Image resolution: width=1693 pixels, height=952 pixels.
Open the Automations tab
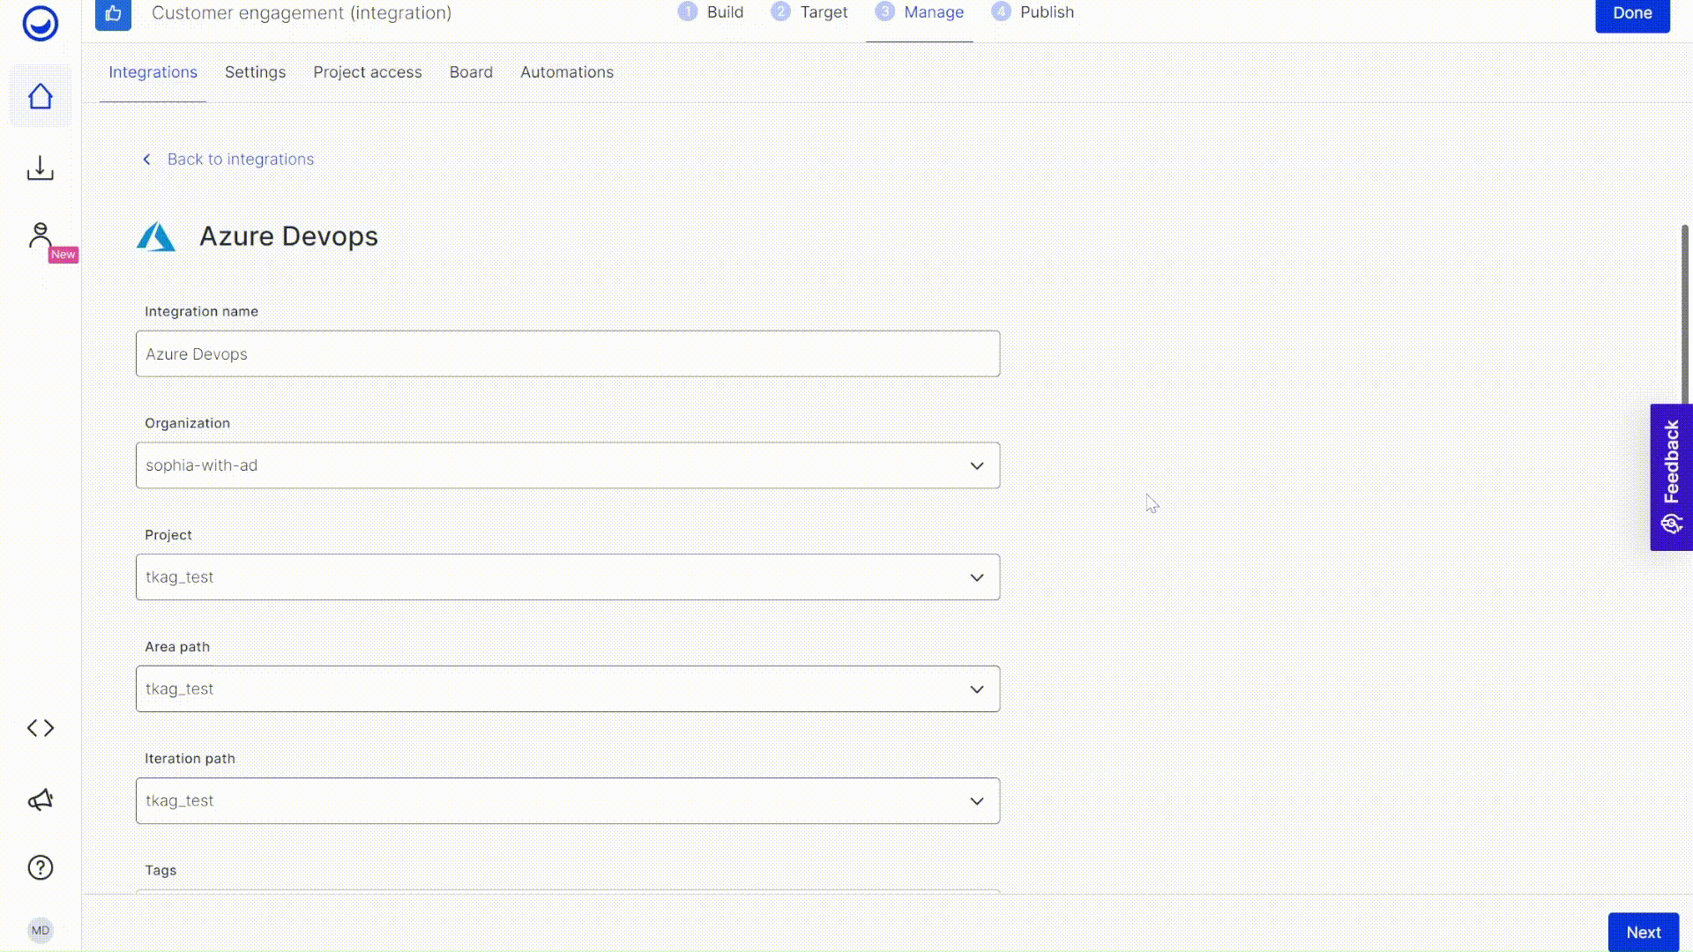tap(566, 72)
